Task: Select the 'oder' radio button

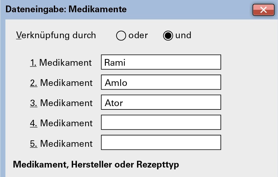Action: coord(121,36)
